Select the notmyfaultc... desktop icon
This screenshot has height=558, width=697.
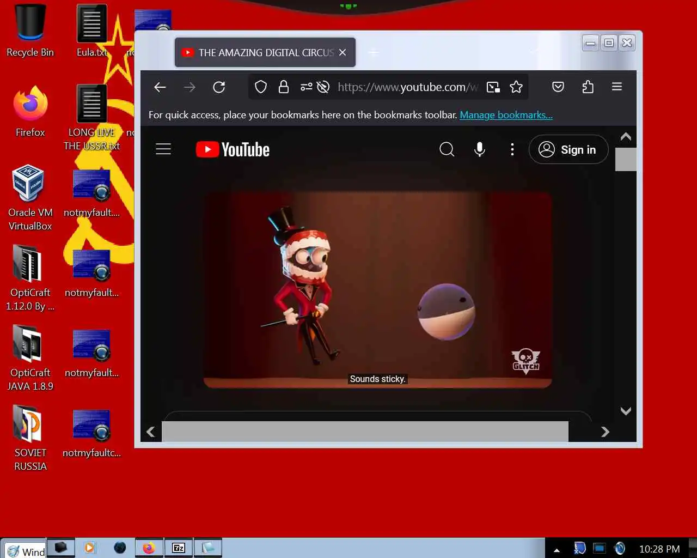tap(91, 434)
